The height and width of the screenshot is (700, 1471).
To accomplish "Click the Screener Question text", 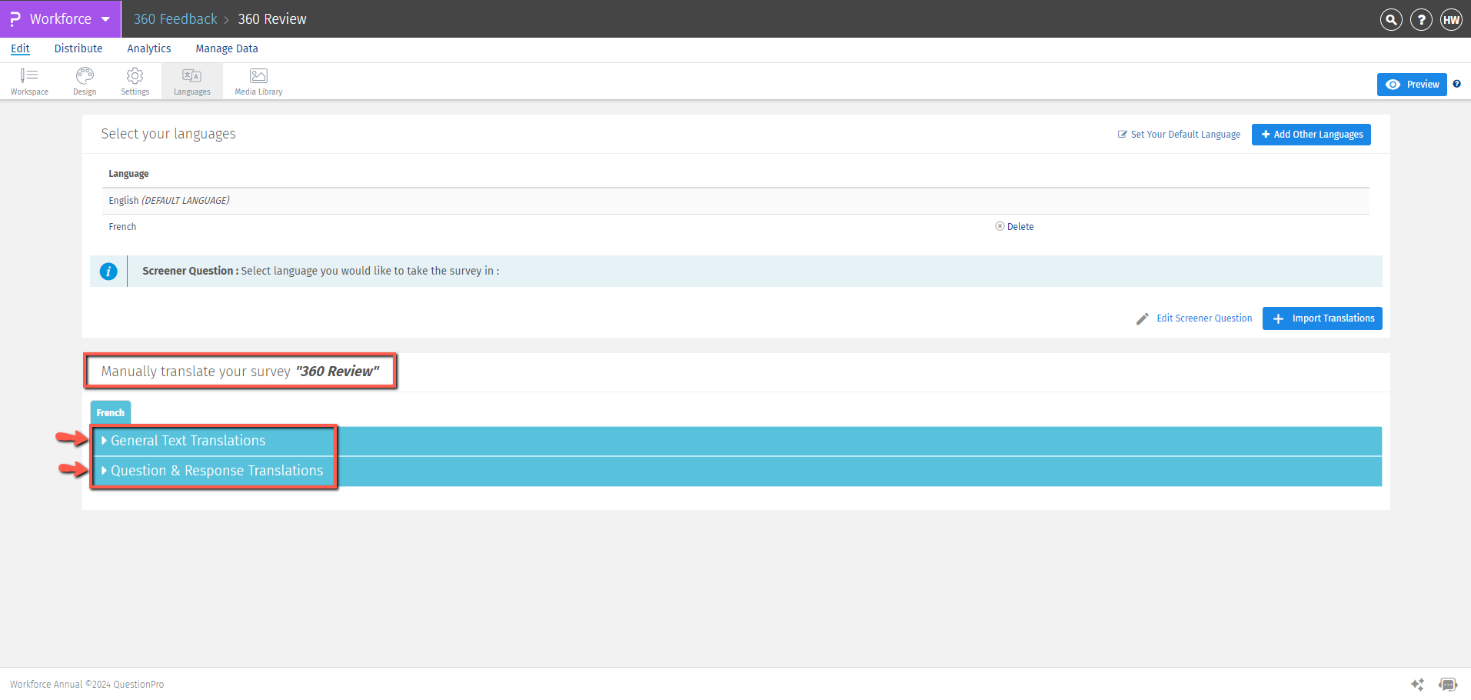I will click(x=321, y=271).
